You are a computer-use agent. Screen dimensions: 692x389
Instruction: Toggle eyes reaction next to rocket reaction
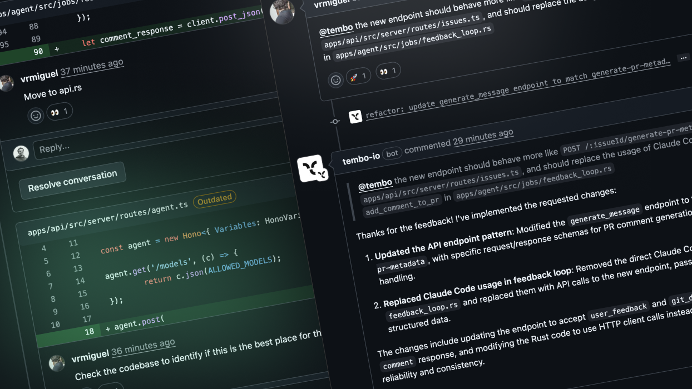pos(388,71)
